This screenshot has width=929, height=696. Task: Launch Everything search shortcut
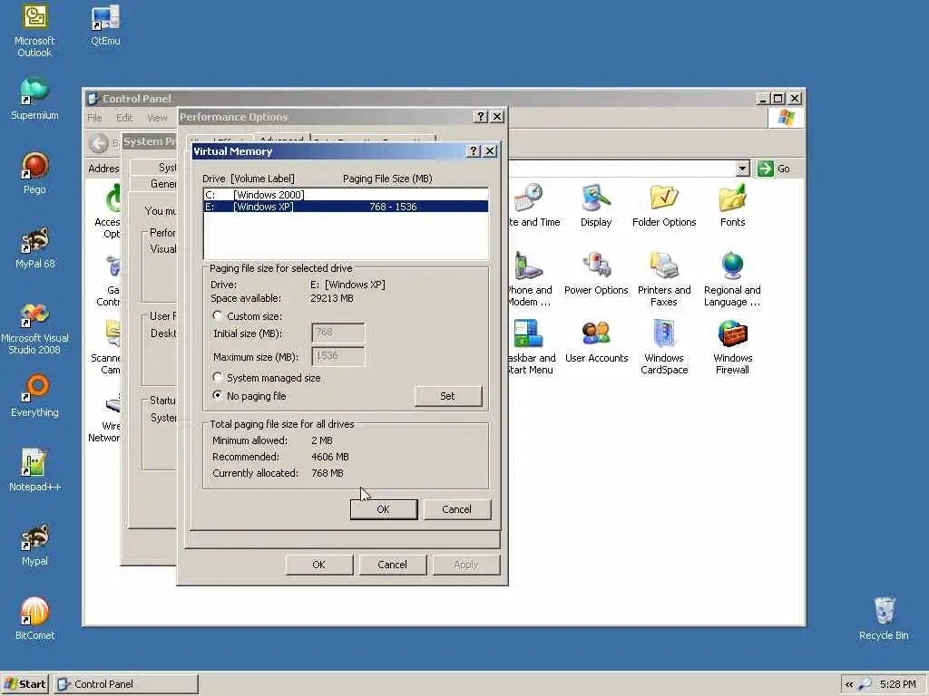[x=34, y=396]
